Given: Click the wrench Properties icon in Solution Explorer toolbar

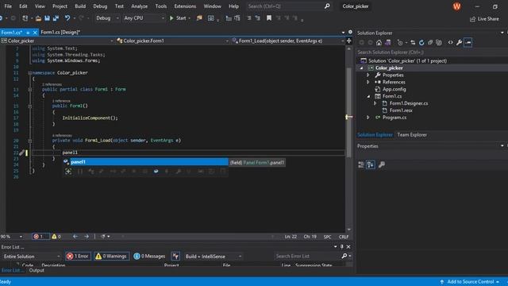Looking at the screenshot, I should (459, 42).
